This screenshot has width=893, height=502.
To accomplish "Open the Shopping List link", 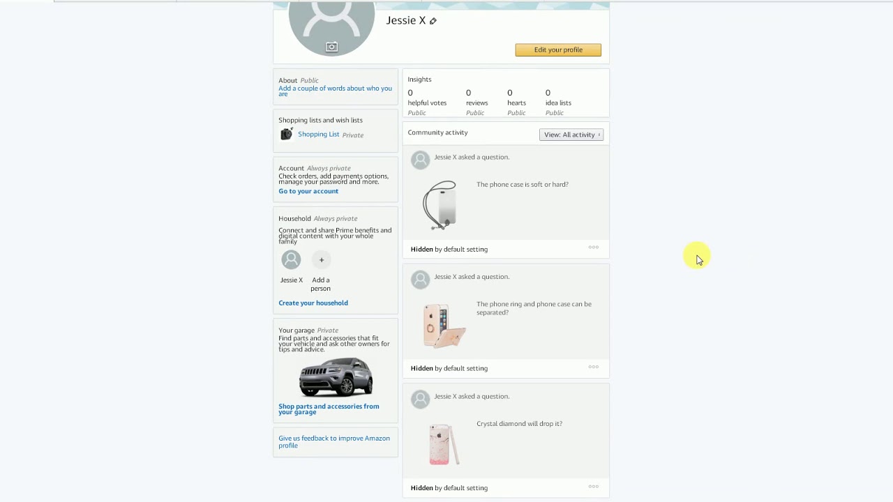I will [318, 135].
